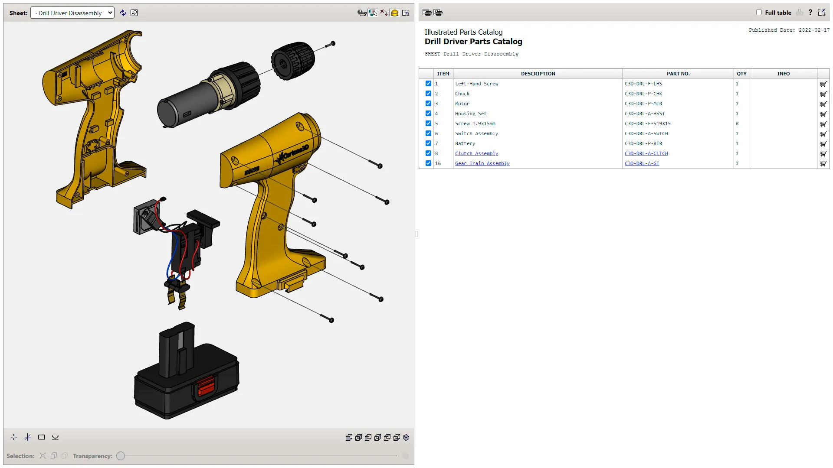Click the first printer icon above the catalog

pyautogui.click(x=427, y=13)
